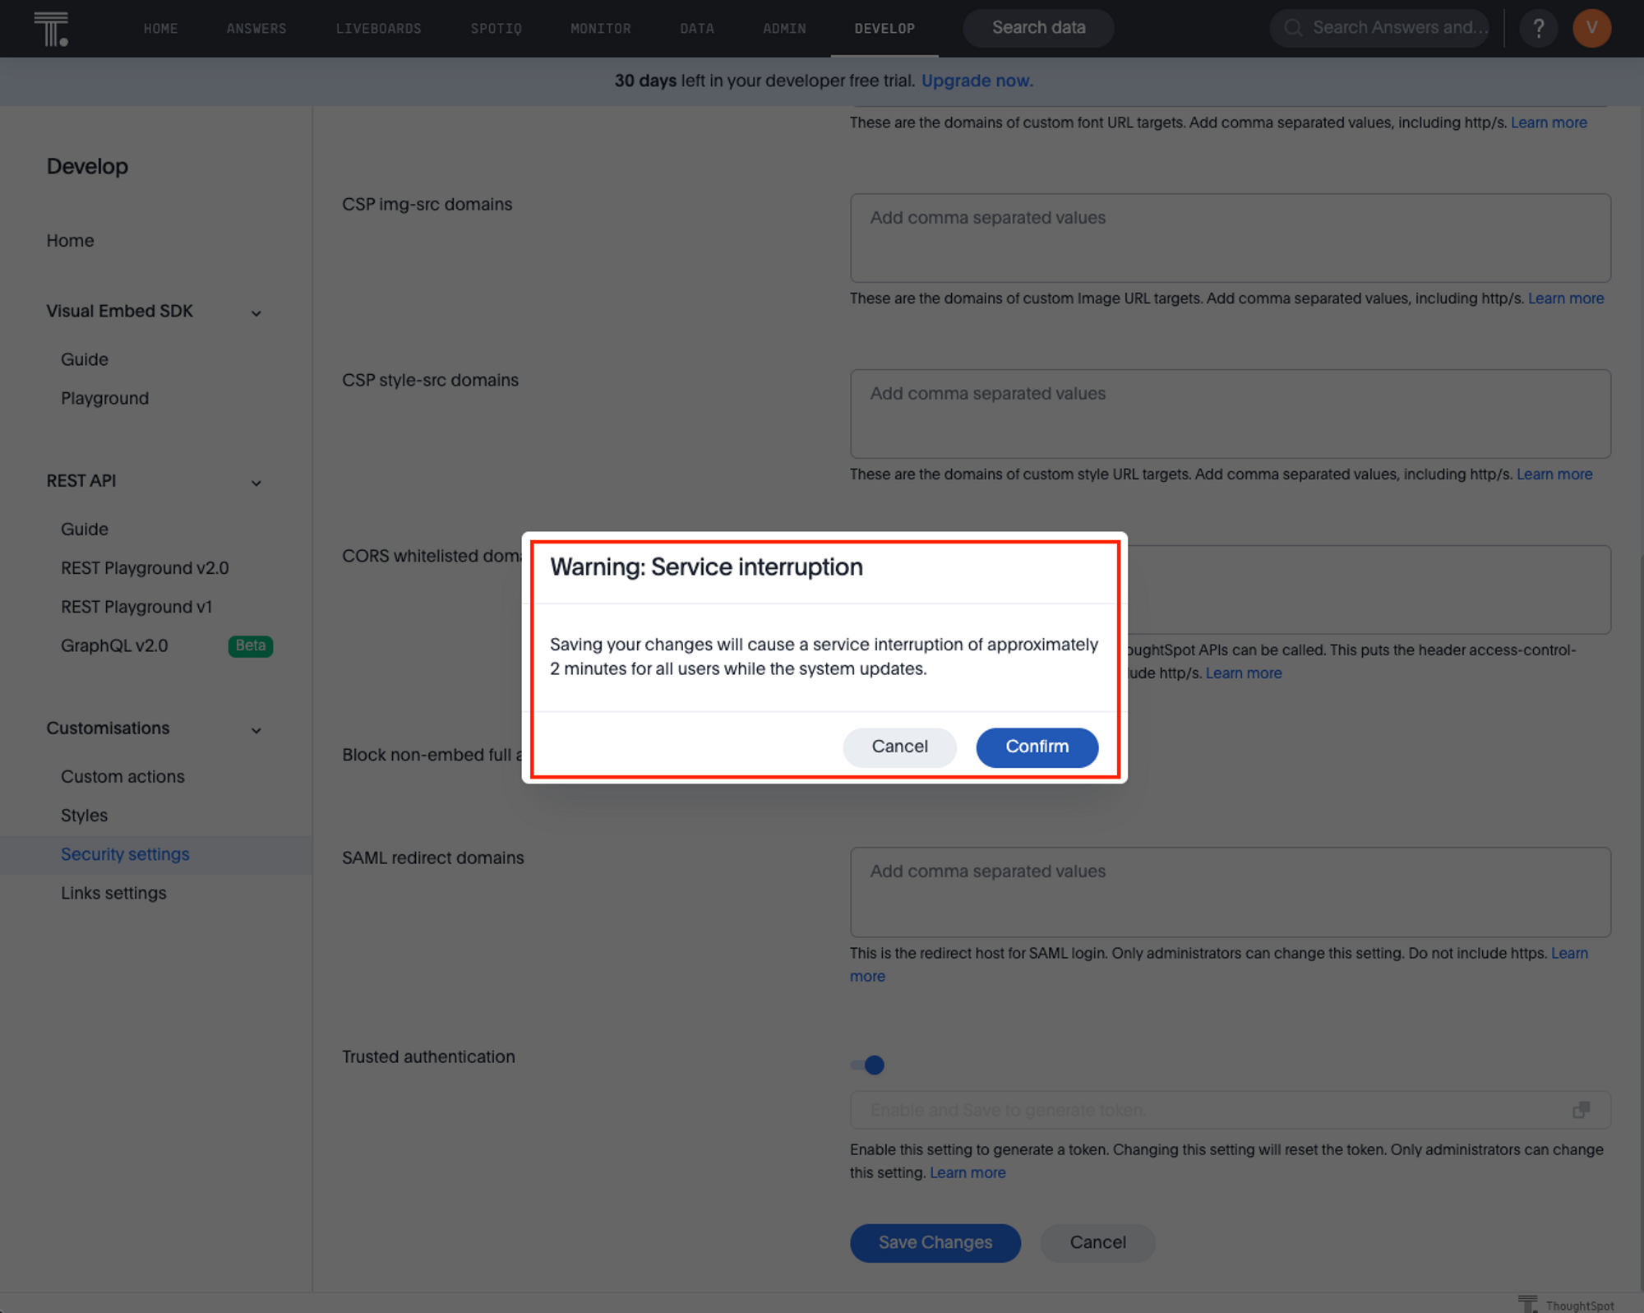Click the Search data button

pyautogui.click(x=1038, y=28)
